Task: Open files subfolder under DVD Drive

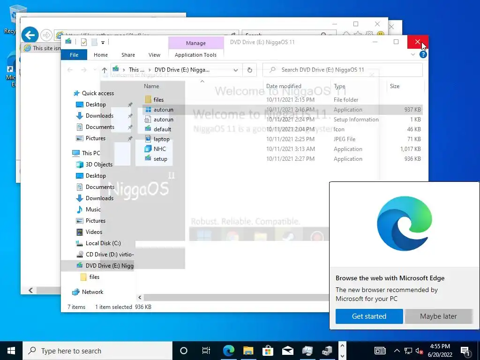Action: coord(94,277)
